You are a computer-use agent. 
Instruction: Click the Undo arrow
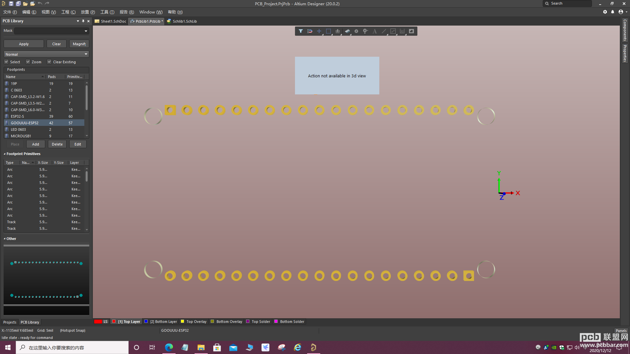tap(40, 4)
